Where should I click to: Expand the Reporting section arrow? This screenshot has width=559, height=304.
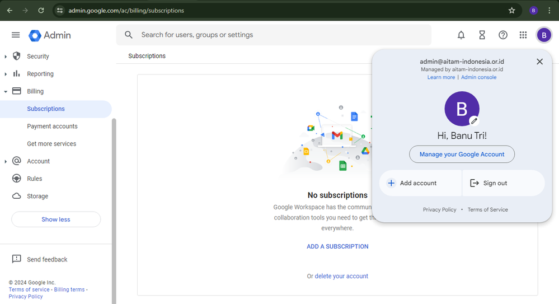coord(6,74)
